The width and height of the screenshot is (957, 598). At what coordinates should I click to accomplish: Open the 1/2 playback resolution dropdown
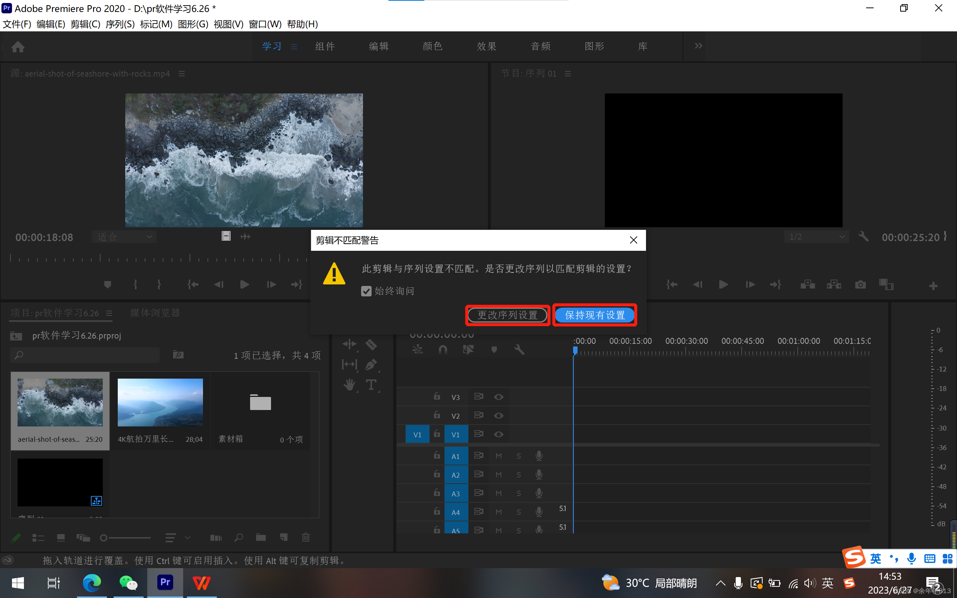[x=816, y=237]
